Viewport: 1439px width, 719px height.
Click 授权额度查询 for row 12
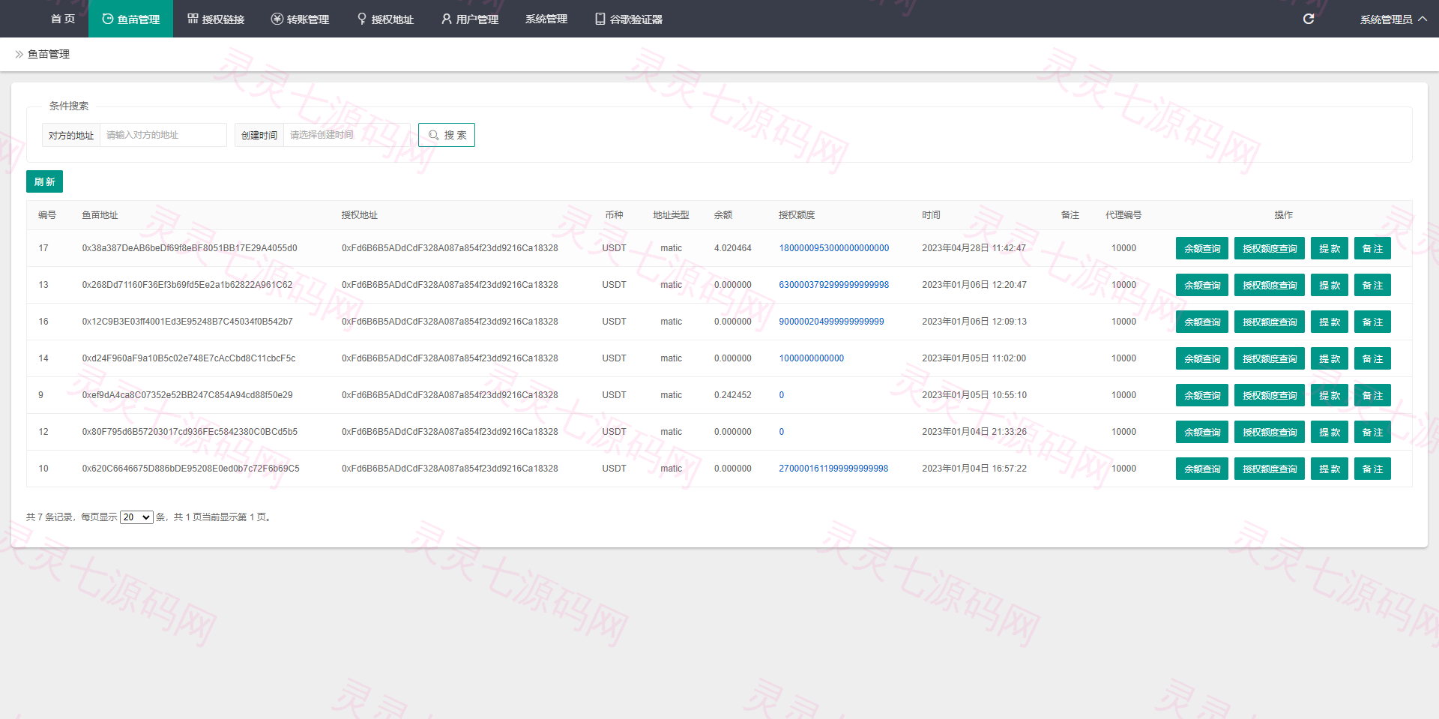1270,432
